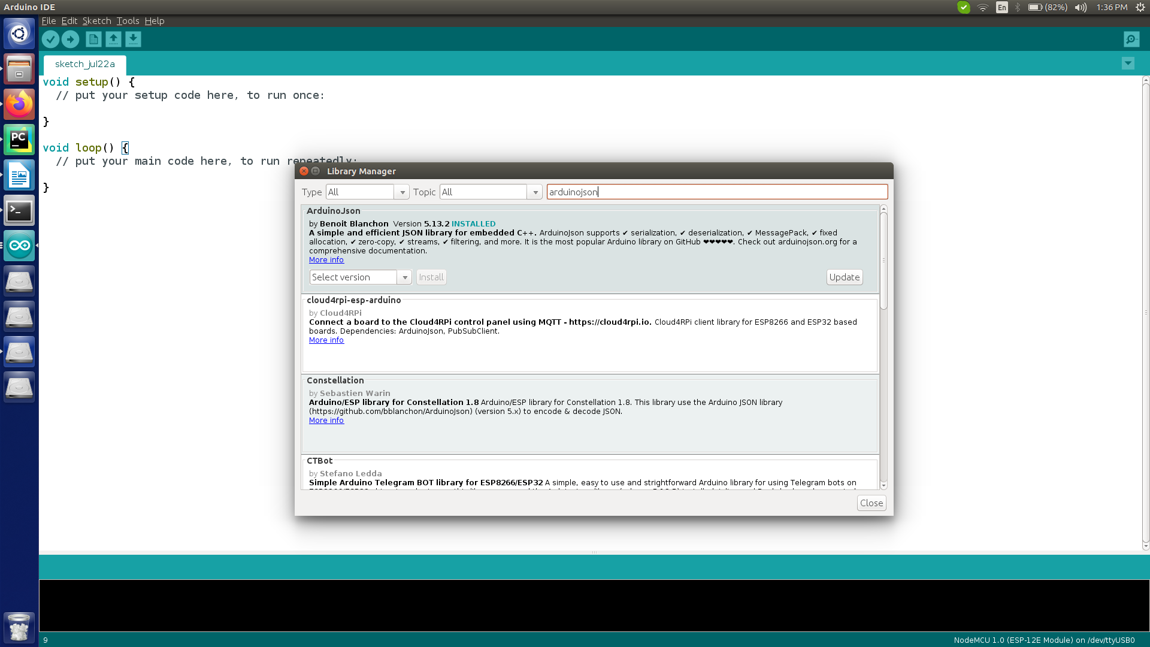Select the sketch_jul22a tab
The height and width of the screenshot is (647, 1150).
pyautogui.click(x=85, y=64)
